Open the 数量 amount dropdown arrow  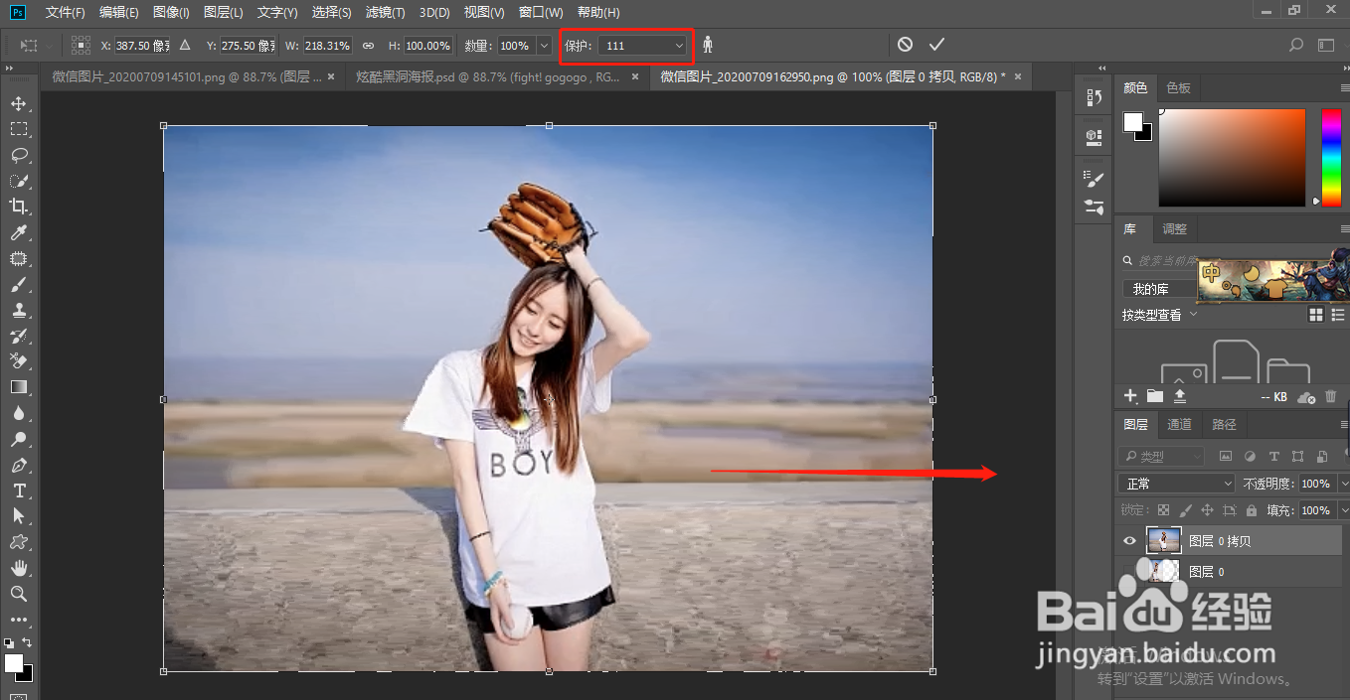pyautogui.click(x=544, y=46)
